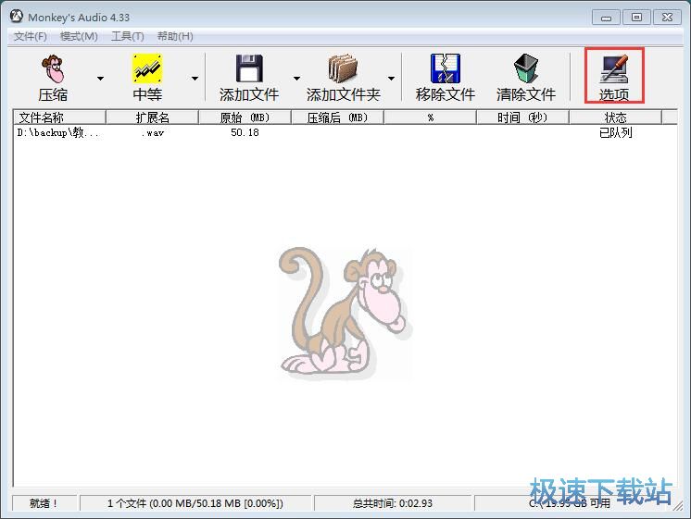Viewport: 691px width, 519px height.
Task: Click the 总共时间: 0:02.93 status entry
Action: click(x=392, y=502)
